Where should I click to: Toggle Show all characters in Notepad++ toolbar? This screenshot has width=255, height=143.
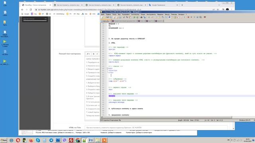[x=166, y=17]
